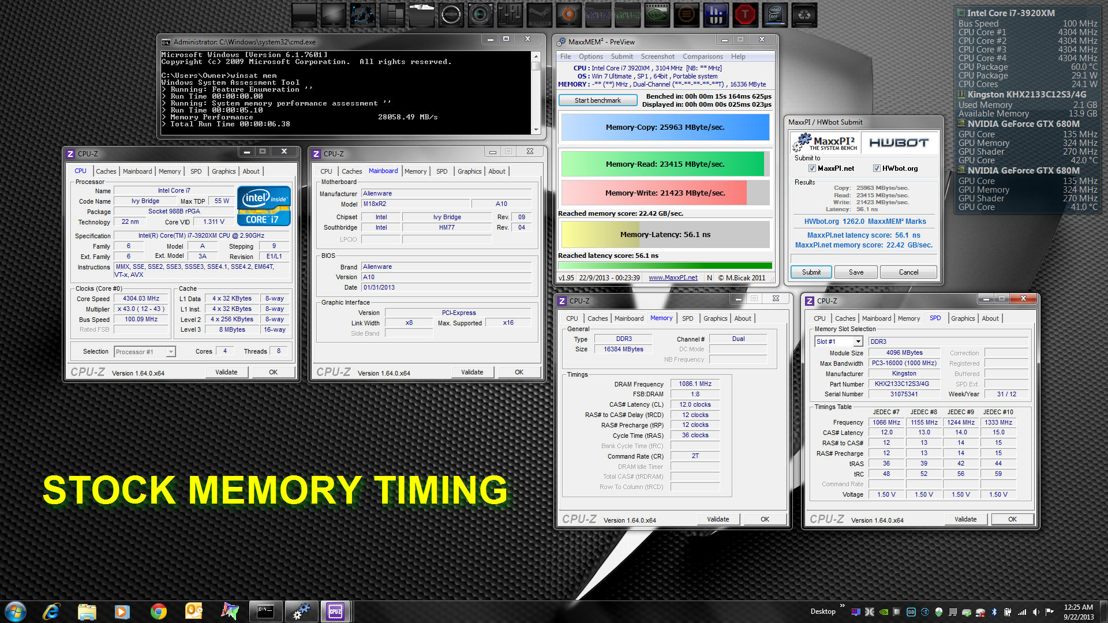Click OK in SPD CPU-Z window
Screen dimensions: 1108x623
[1012, 519]
